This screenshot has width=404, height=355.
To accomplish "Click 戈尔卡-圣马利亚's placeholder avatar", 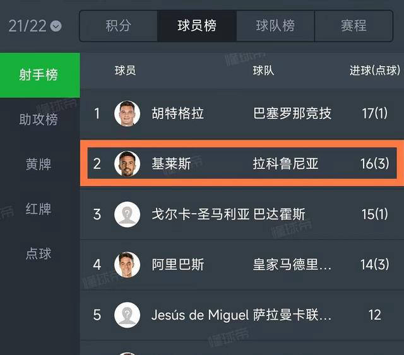I will click(127, 214).
